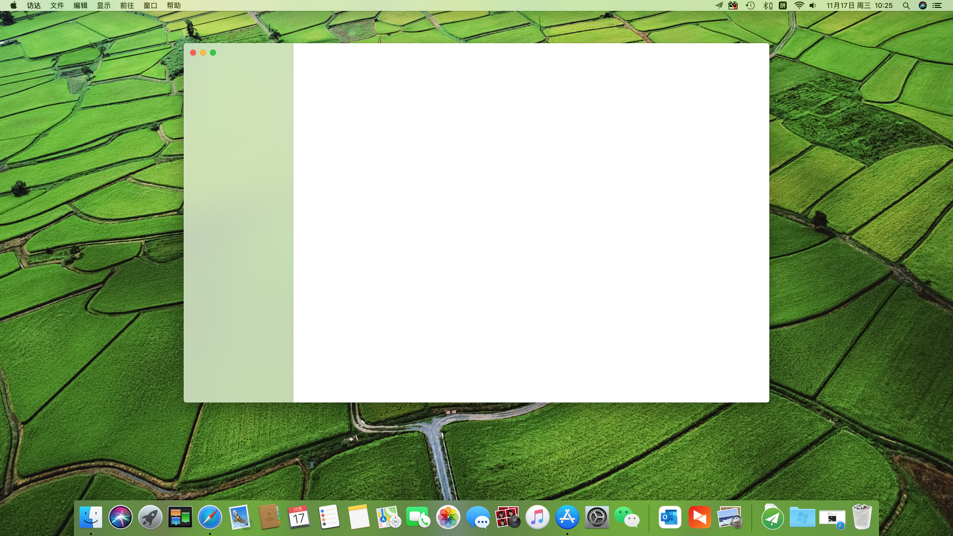Screen dimensions: 953x536
Task: Click the Wi-Fi status menu icon
Action: [799, 5]
